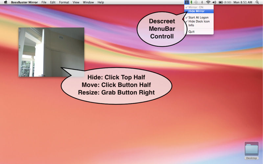Open the Window menu
263x164 pixels.
coord(88,2)
